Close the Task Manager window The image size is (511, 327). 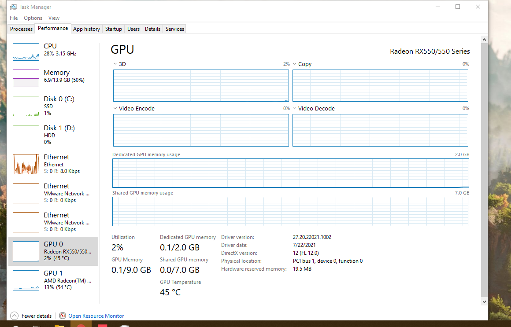[x=478, y=7]
